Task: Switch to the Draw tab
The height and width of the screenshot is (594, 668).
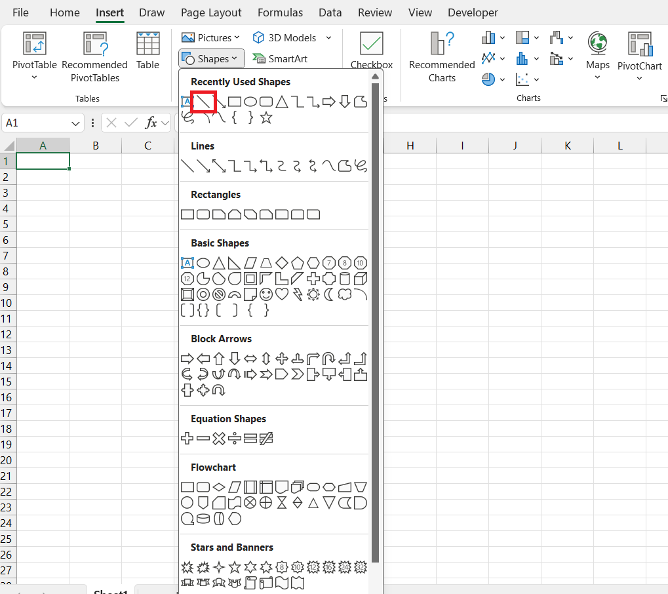Action: point(151,12)
